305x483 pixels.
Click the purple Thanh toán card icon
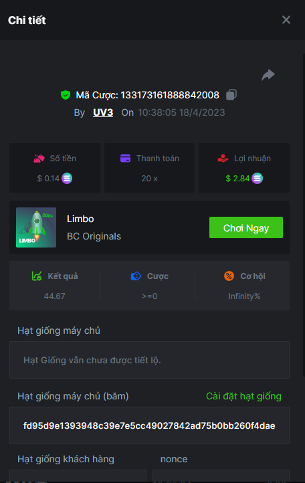[x=125, y=159]
